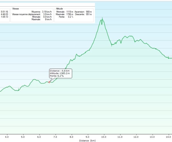The width and height of the screenshot is (172, 142).
Task: Click the Descente value 951 m
Action: point(89,14)
